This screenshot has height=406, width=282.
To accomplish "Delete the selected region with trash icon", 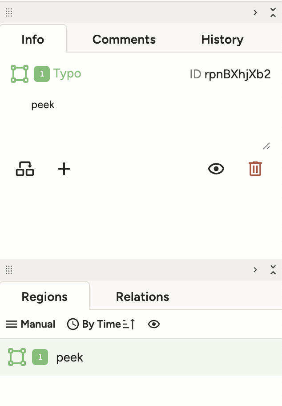I will click(255, 169).
